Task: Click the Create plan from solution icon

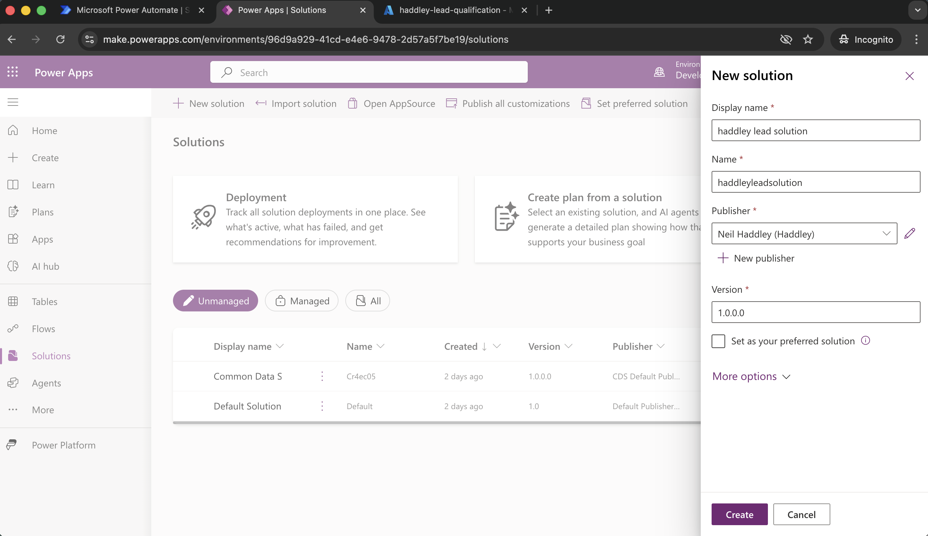Action: coord(506,216)
